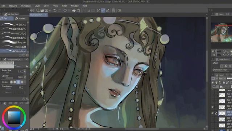The width and height of the screenshot is (232, 131).
Task: Open the Animation menu
Action: pyautogui.click(x=26, y=6)
